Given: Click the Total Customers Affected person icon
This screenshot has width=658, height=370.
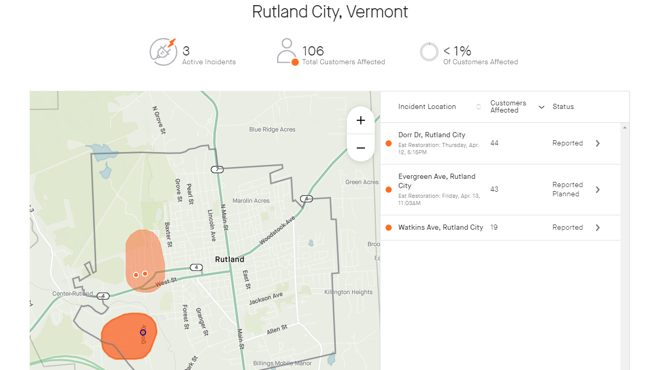Looking at the screenshot, I should click(x=287, y=51).
